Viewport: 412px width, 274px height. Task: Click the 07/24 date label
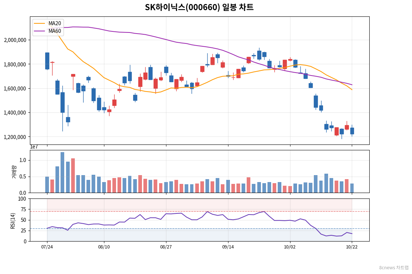click(x=47, y=247)
